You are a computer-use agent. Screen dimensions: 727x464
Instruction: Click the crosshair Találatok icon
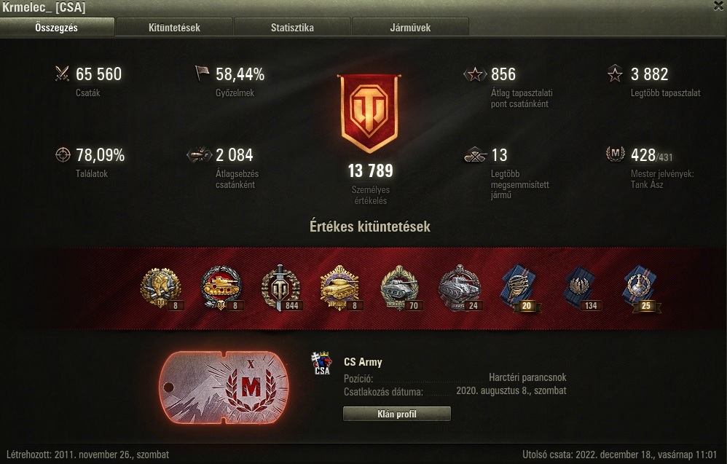[x=63, y=155]
